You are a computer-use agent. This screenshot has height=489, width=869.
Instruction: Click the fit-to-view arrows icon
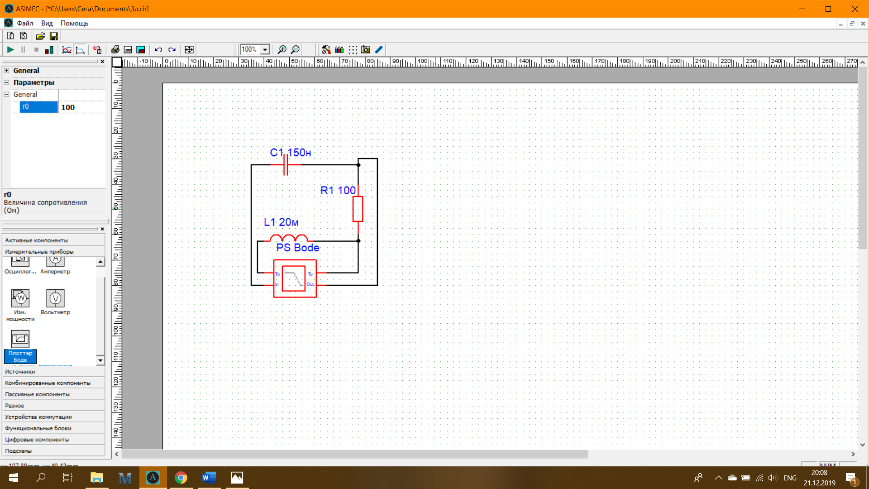[x=189, y=50]
